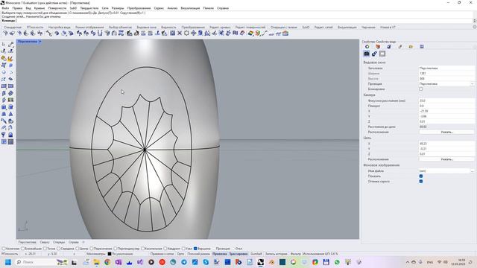The width and height of the screenshot is (477, 268).
Task: Click the browse button next to Имя файла
Action: pyautogui.click(x=472, y=170)
